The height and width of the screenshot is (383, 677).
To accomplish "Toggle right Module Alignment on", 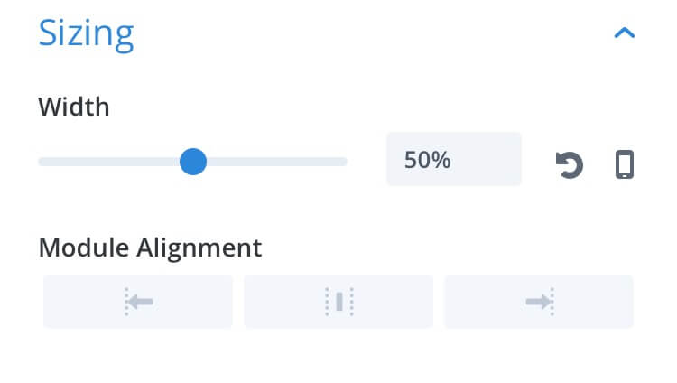I will pos(539,302).
